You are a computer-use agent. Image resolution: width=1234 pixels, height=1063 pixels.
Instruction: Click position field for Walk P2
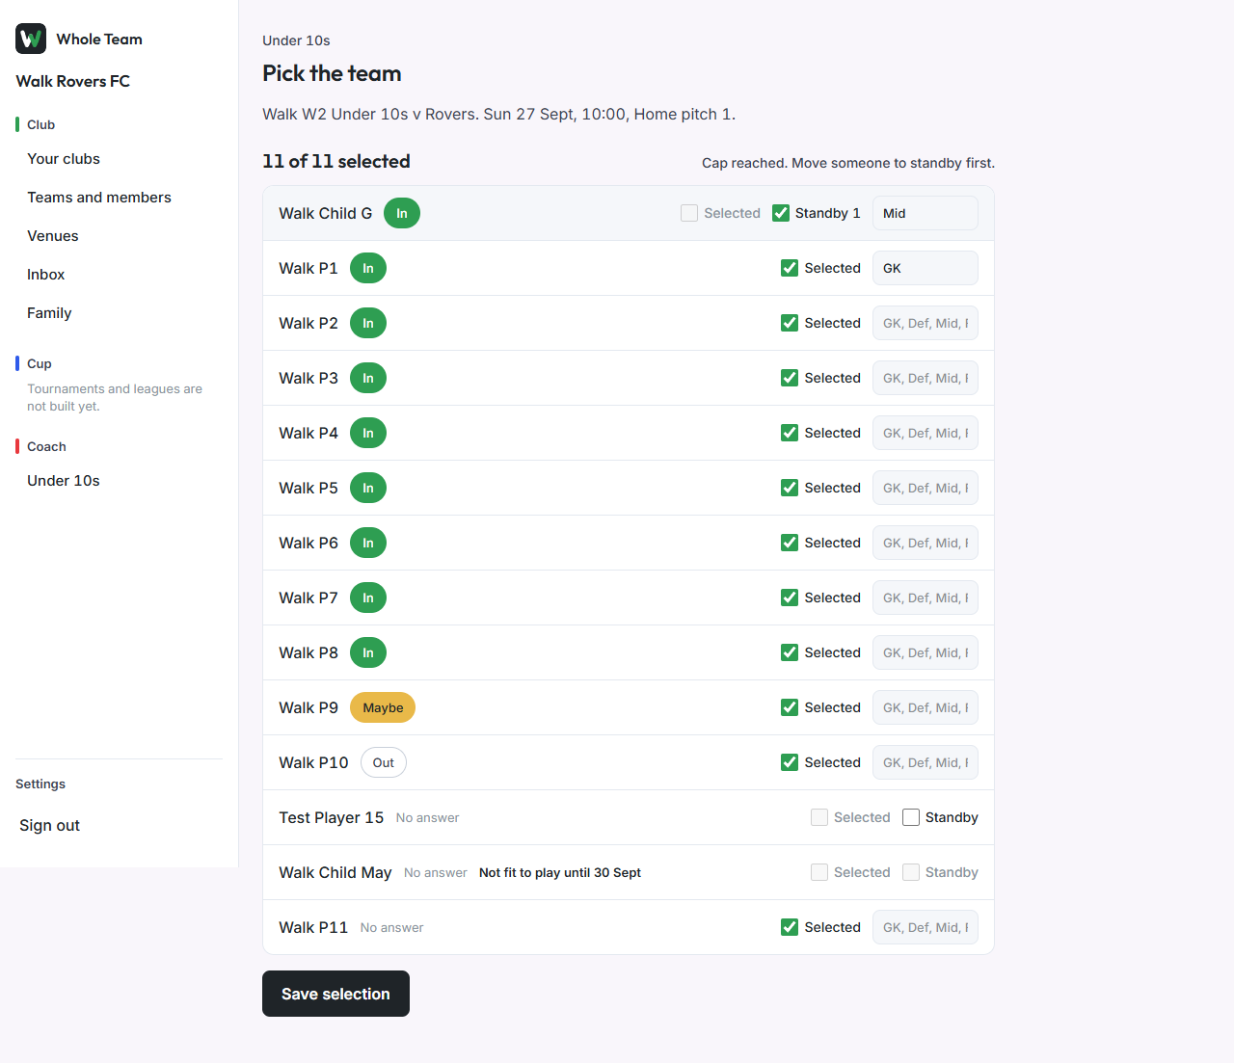tap(925, 323)
